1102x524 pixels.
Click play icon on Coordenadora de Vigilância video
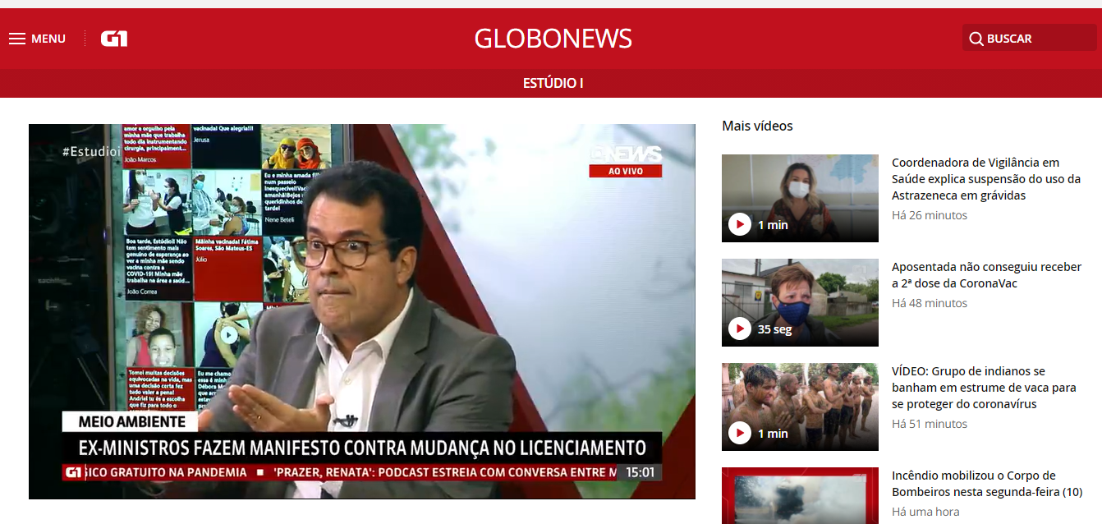point(740,224)
